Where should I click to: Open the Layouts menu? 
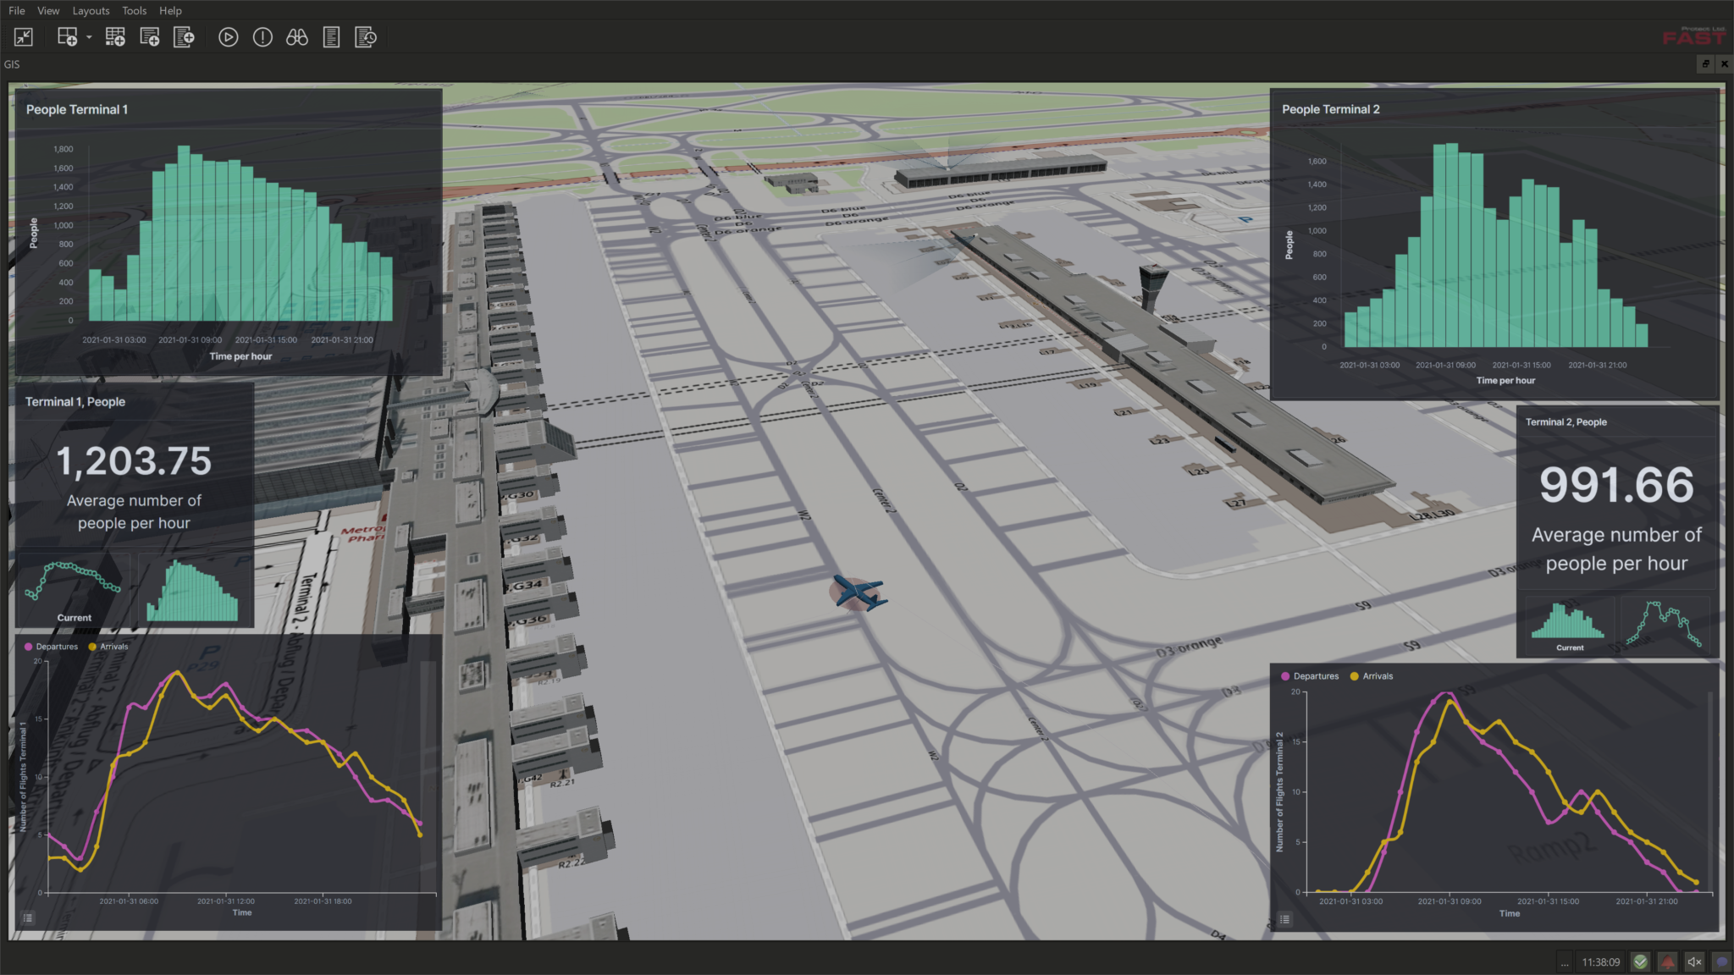(x=91, y=10)
